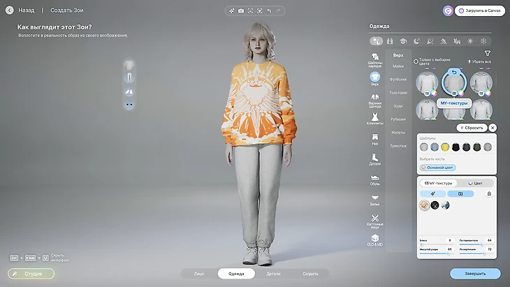Filter tops by Толстовки

click(x=398, y=93)
